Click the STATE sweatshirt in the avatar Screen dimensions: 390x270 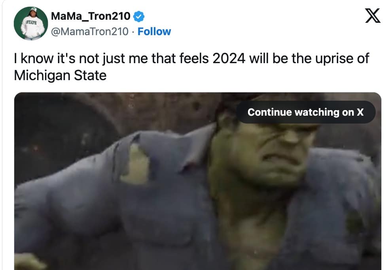32,28
